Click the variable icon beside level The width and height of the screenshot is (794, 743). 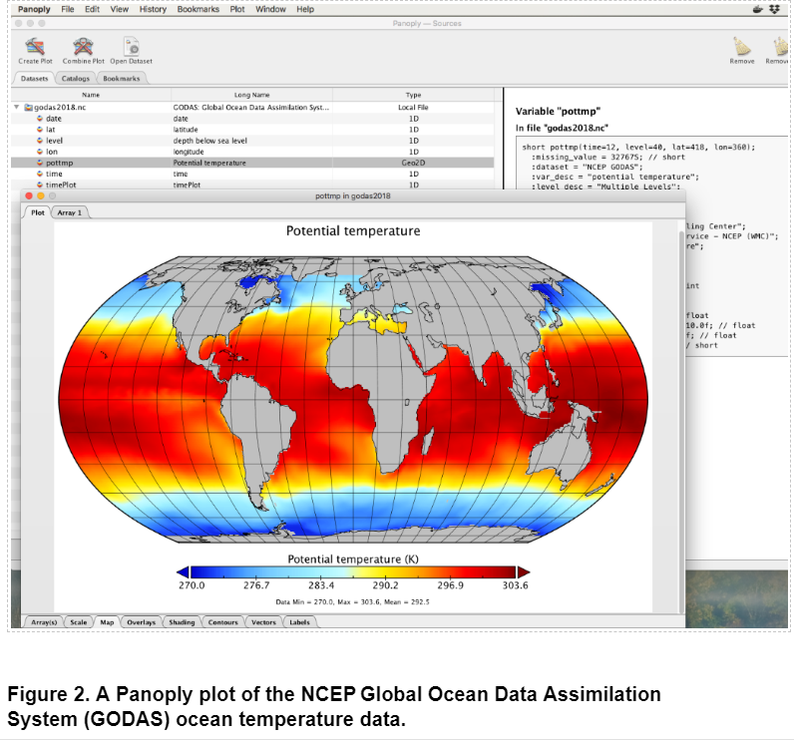point(40,141)
